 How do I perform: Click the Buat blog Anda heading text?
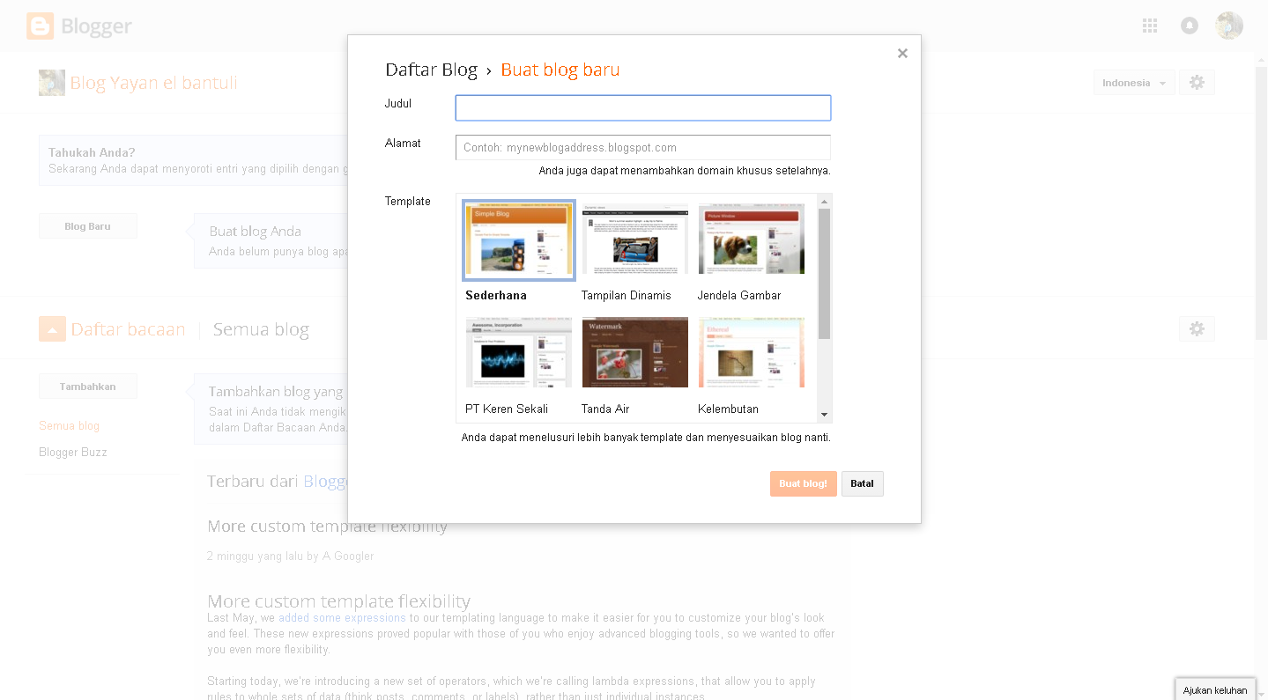256,232
